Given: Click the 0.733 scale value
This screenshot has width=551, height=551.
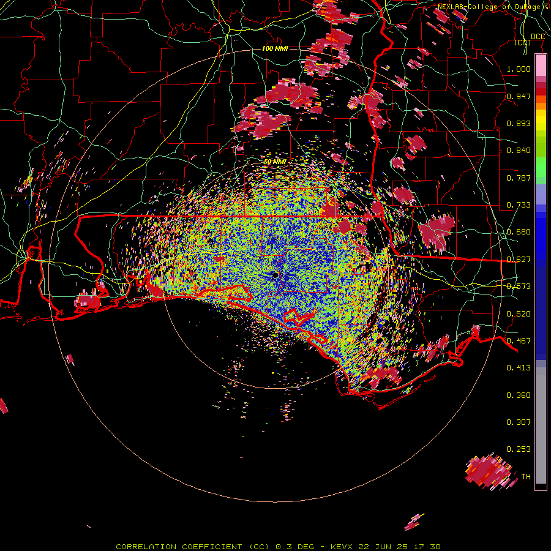Looking at the screenshot, I should click(519, 205).
